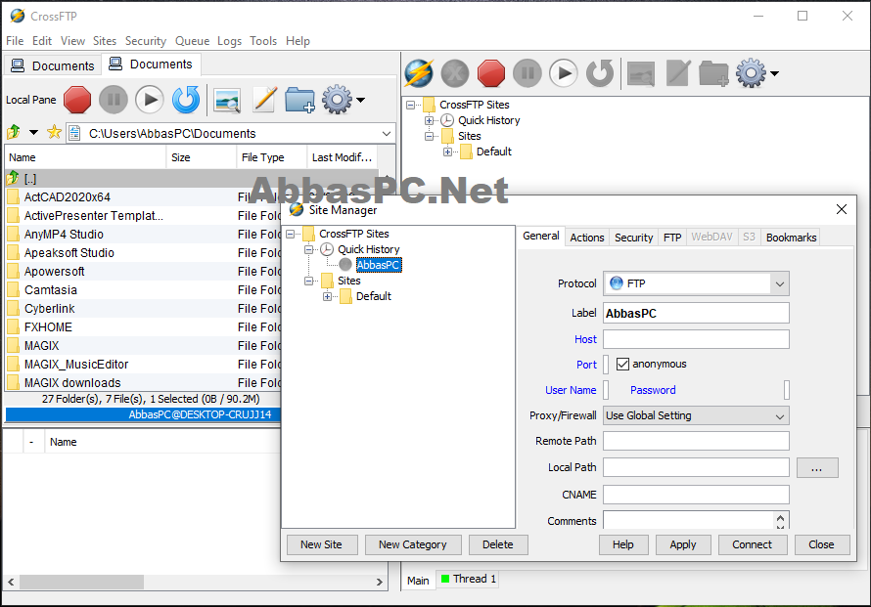Switch to Actions tab in Site Manager
The image size is (871, 607).
pos(587,238)
